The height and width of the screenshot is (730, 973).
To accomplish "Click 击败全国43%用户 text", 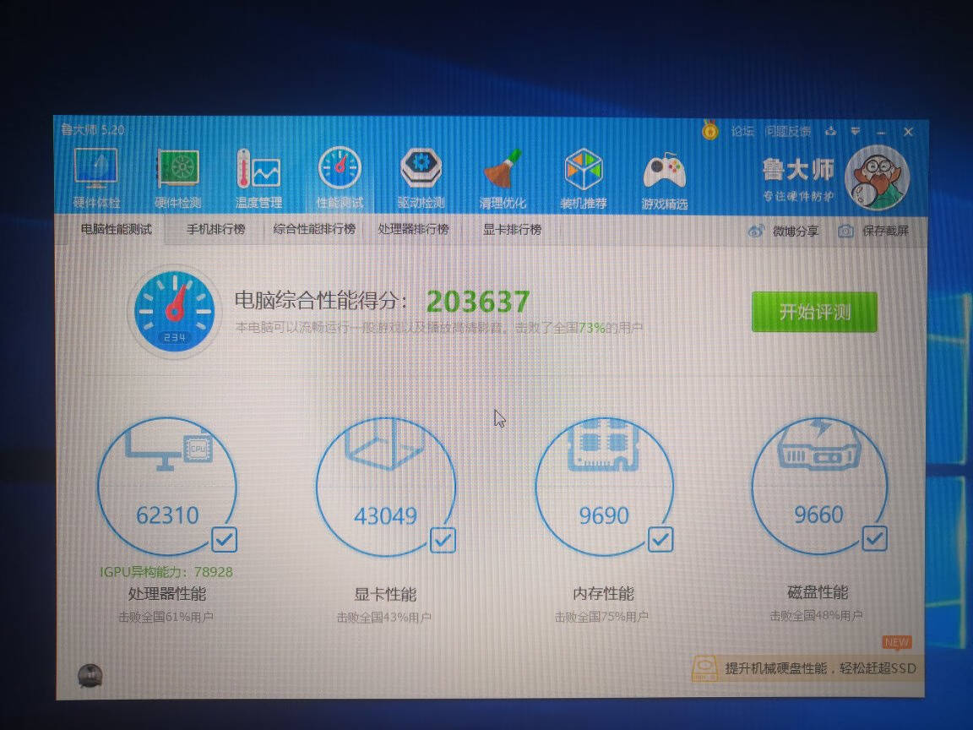I will point(384,618).
